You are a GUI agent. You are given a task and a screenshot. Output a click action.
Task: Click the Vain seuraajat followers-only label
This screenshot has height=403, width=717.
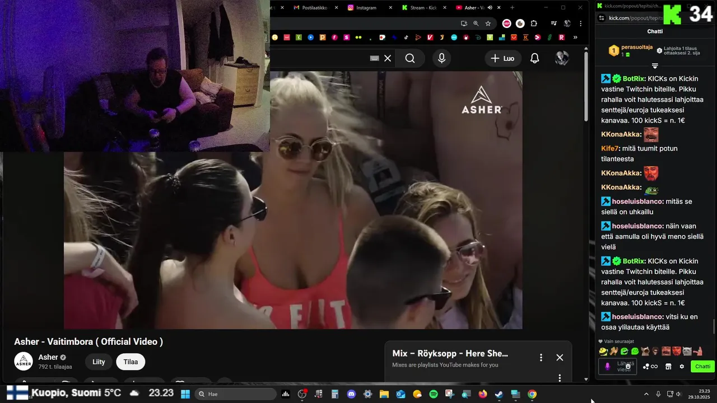pyautogui.click(x=616, y=341)
